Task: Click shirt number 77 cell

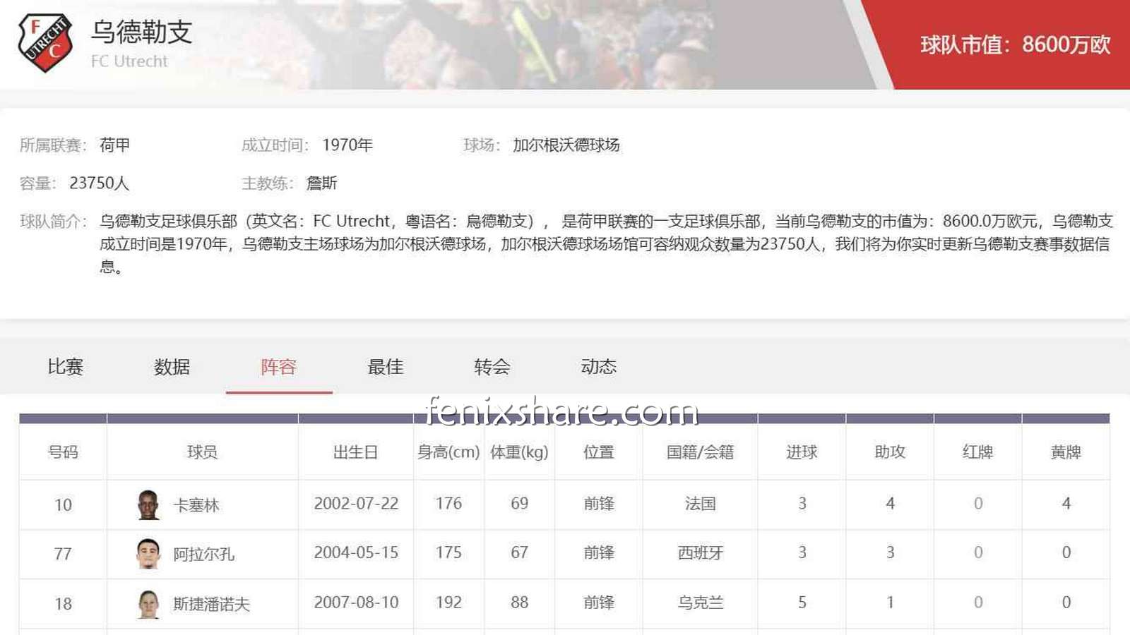Action: [x=63, y=555]
